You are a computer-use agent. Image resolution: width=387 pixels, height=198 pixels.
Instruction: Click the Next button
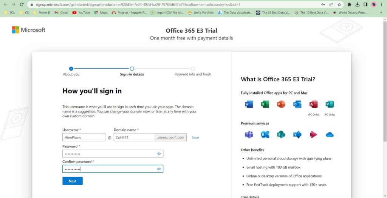(x=73, y=181)
